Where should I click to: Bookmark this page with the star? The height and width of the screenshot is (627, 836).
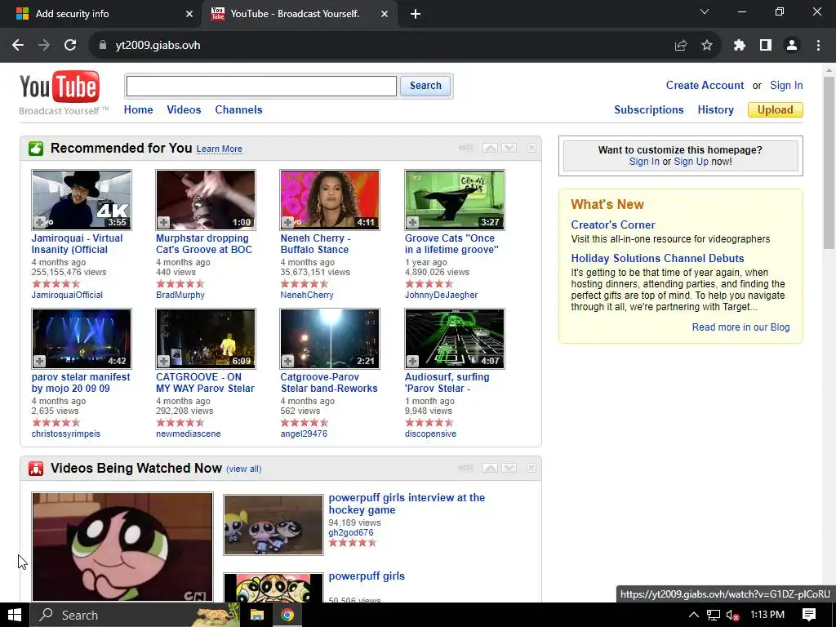(707, 46)
